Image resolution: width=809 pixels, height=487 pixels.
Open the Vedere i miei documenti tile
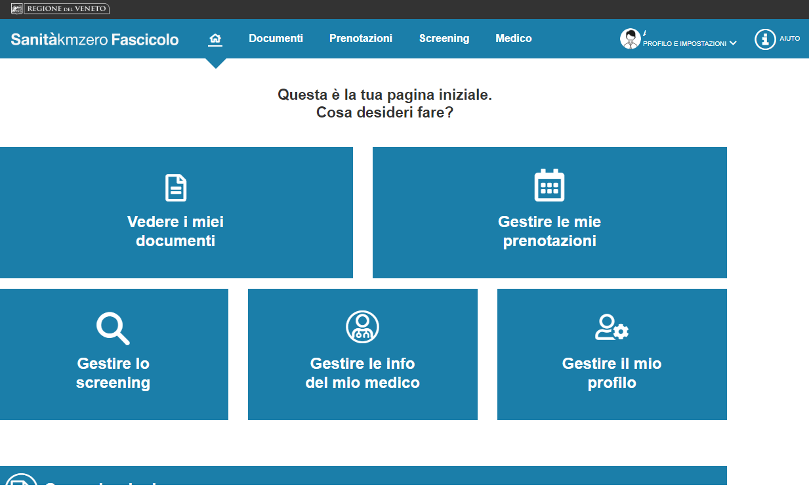point(176,213)
